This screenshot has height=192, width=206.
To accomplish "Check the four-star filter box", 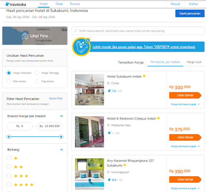I will 9,184.
